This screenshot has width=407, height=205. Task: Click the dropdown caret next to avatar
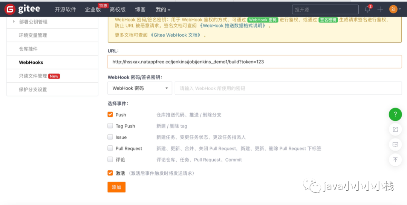click(x=400, y=9)
